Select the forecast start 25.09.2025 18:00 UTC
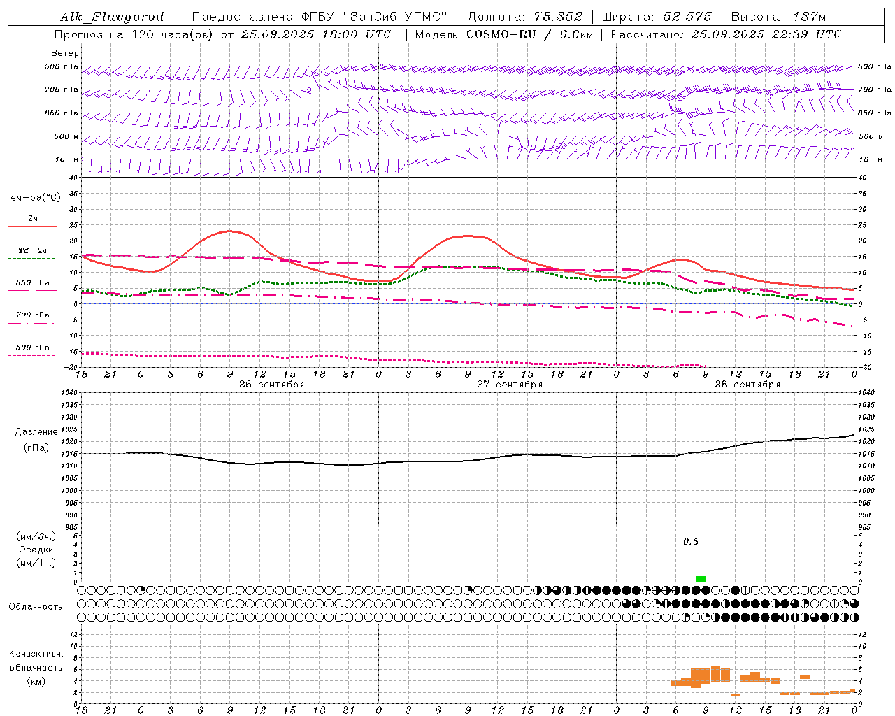The height and width of the screenshot is (716, 895). pyautogui.click(x=315, y=34)
